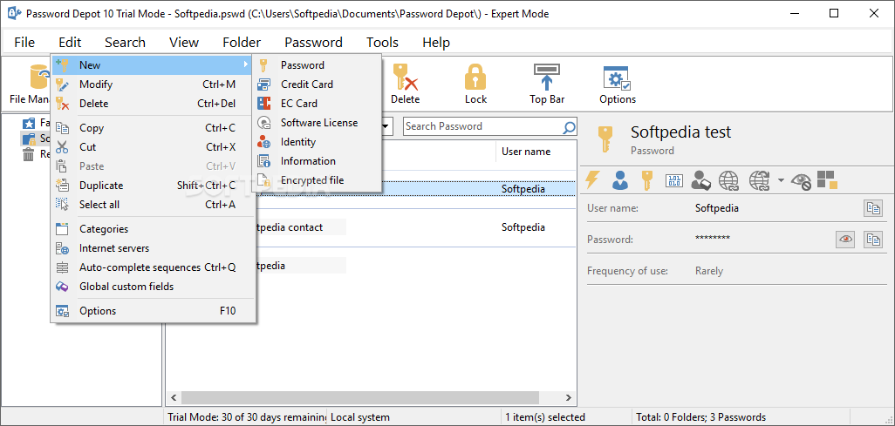895x426 pixels.
Task: Open Categories from the Edit menu
Action: [153, 229]
